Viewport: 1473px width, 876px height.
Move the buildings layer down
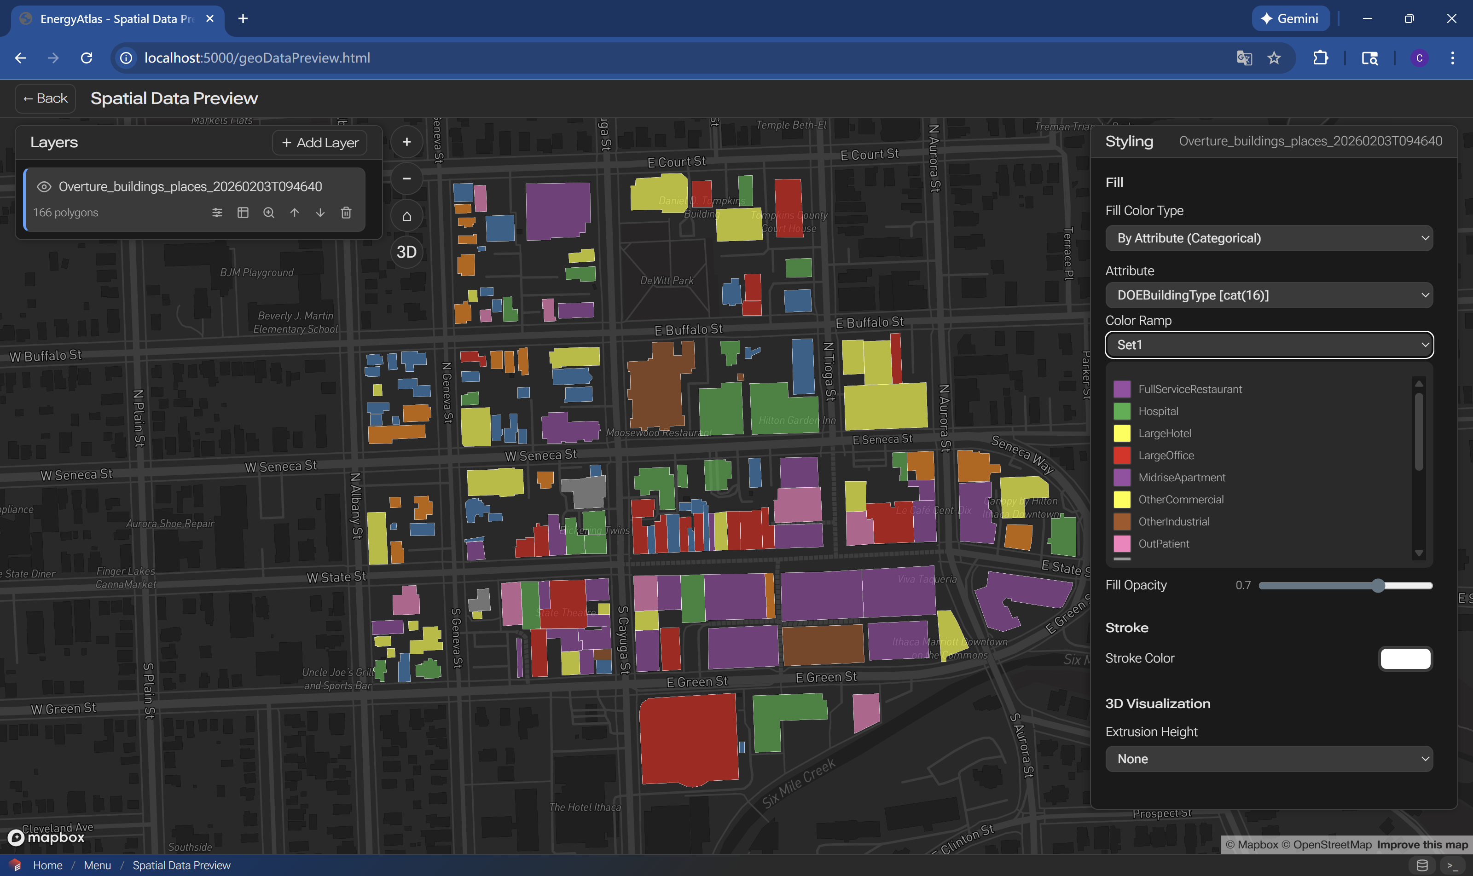click(x=321, y=213)
